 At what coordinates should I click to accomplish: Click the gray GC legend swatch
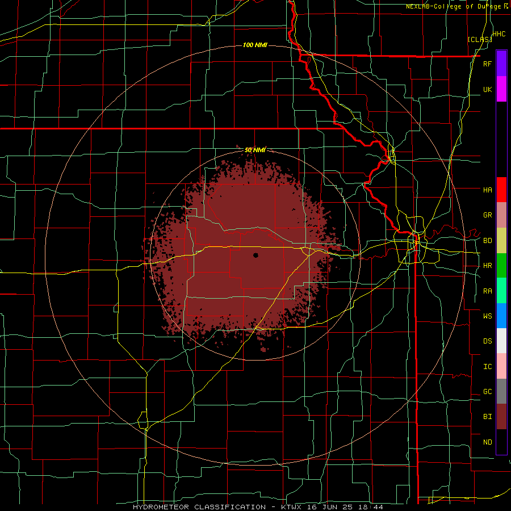click(x=501, y=391)
